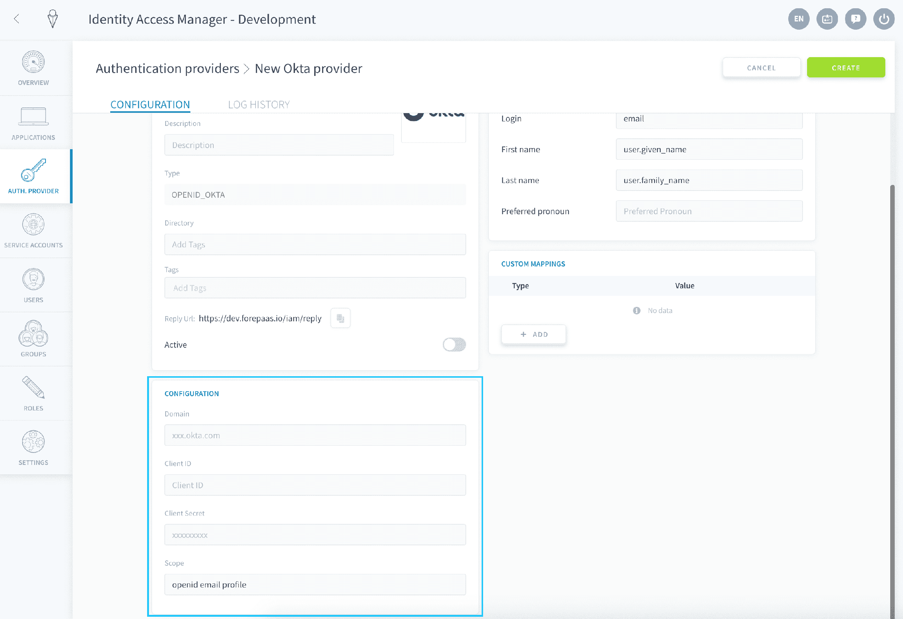Open Overview in the sidebar
903x619 pixels.
coord(33,68)
